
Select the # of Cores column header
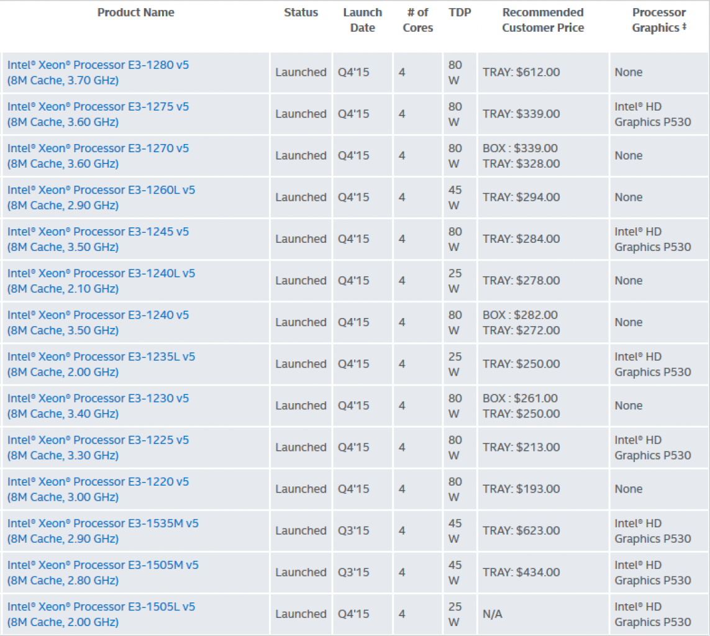418,20
